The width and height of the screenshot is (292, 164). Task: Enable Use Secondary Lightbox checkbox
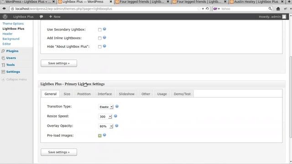(100, 30)
